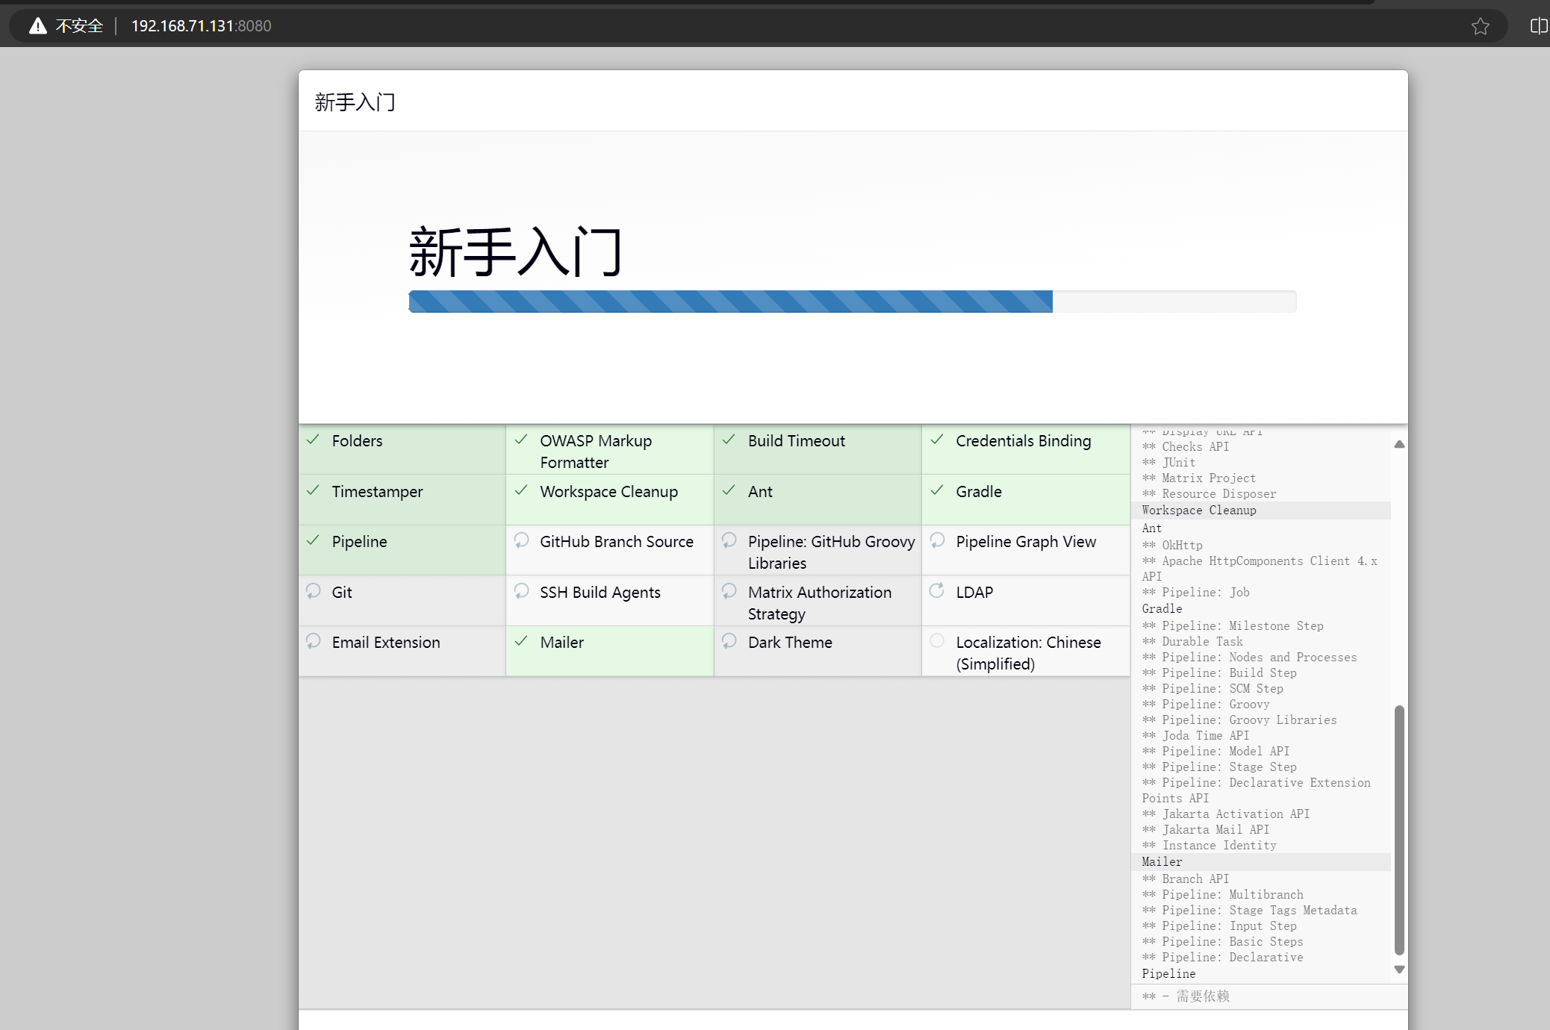1550x1030 pixels.
Task: Click the '** Jakarta Mail API' log line
Action: (1206, 830)
